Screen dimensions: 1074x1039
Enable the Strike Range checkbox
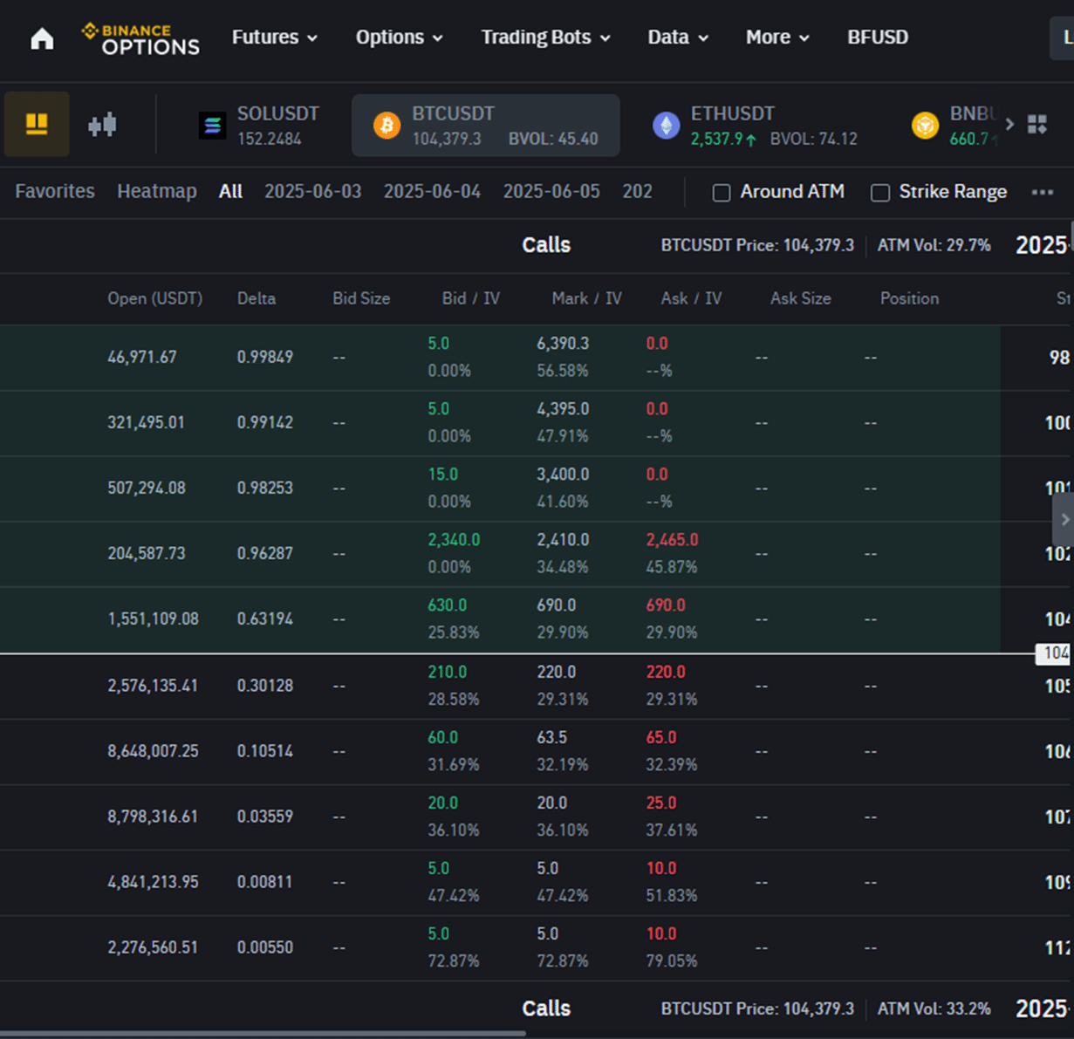click(880, 193)
